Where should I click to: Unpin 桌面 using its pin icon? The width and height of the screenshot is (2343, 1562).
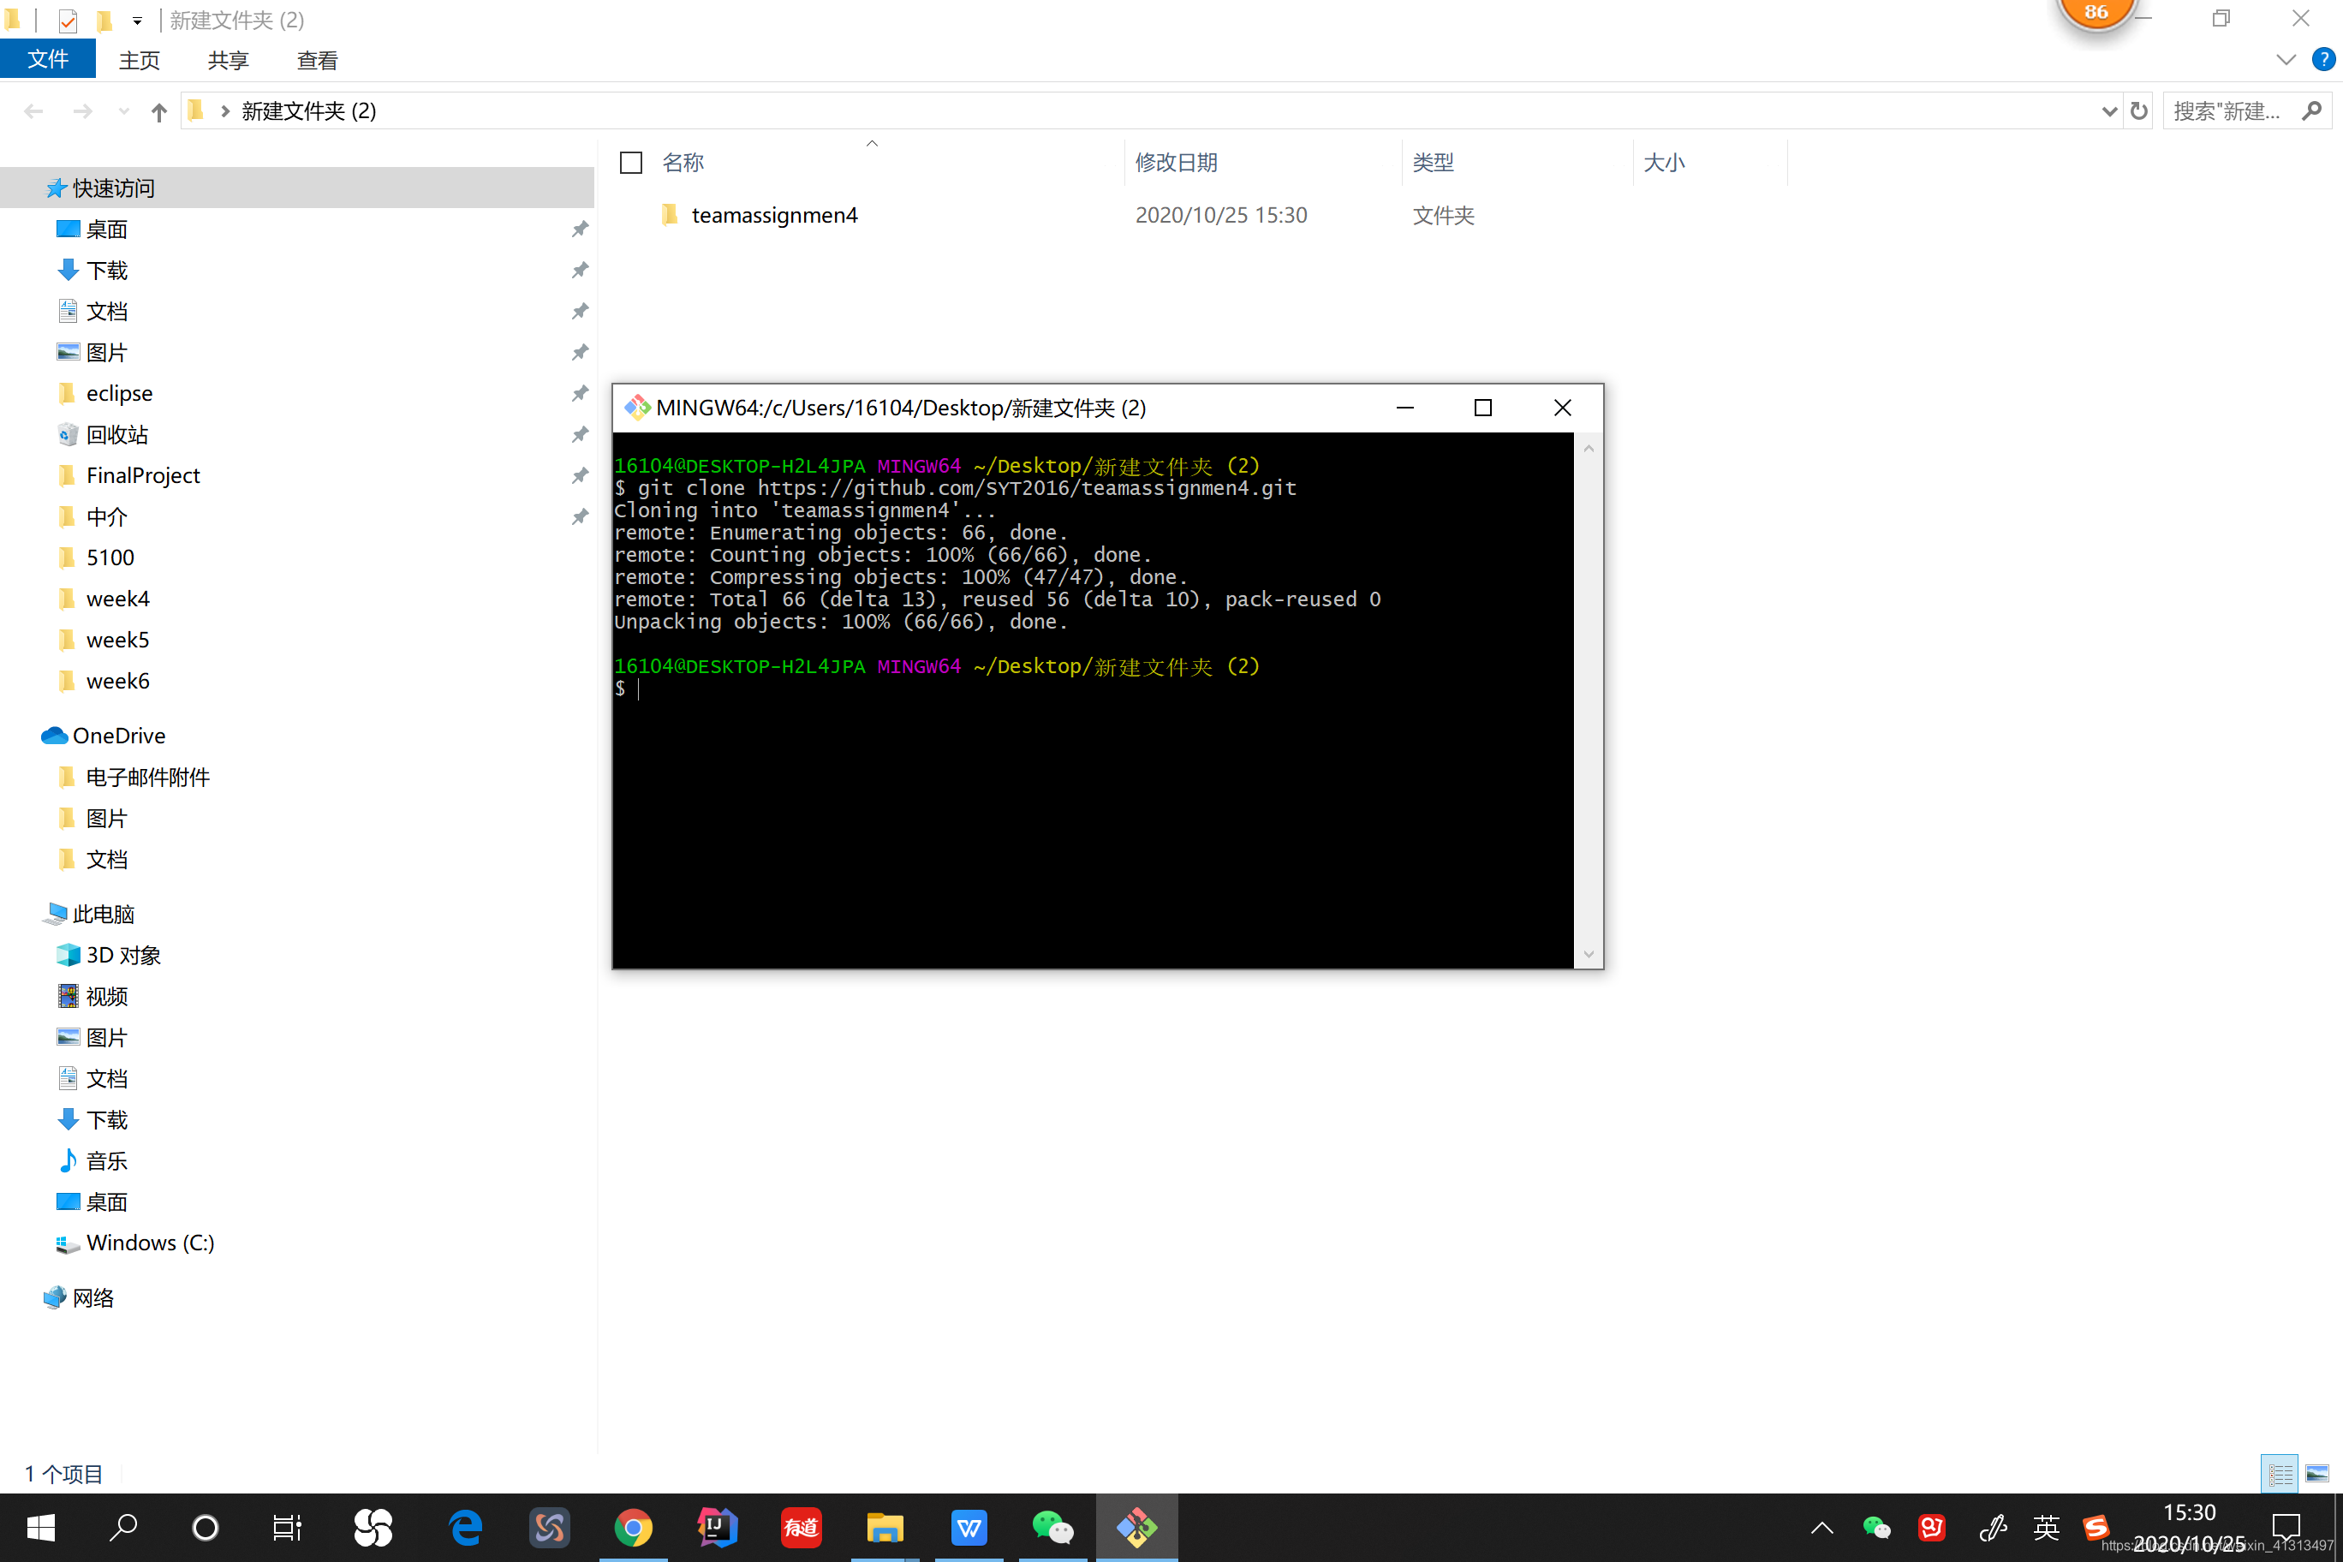pos(579,230)
